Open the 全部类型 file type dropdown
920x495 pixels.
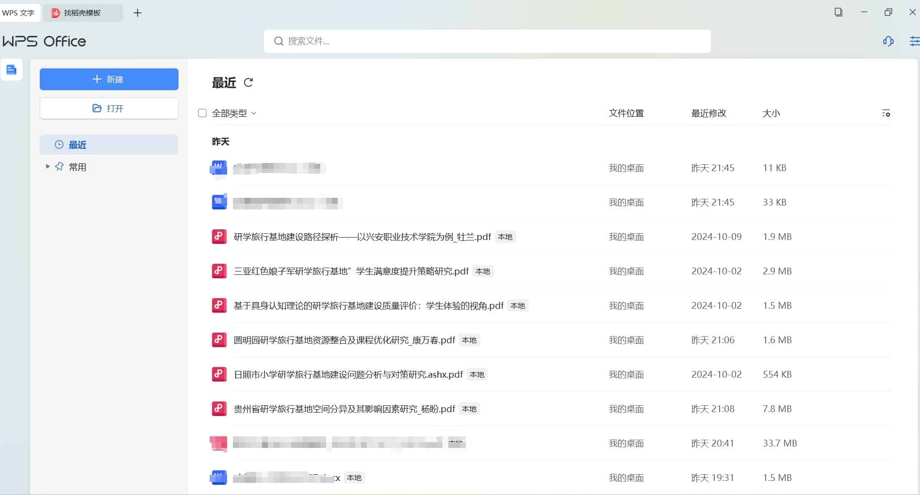click(x=233, y=113)
